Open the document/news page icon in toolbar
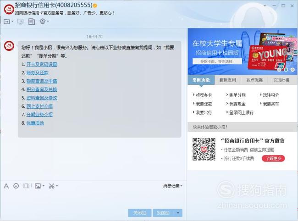298x221 pixels. (32, 22)
